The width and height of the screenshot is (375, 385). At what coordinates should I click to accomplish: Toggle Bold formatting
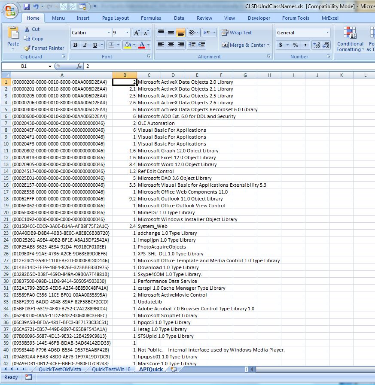(x=76, y=45)
